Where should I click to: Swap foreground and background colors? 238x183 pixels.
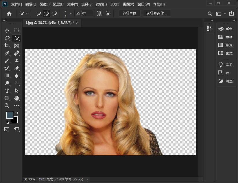[x=17, y=113]
